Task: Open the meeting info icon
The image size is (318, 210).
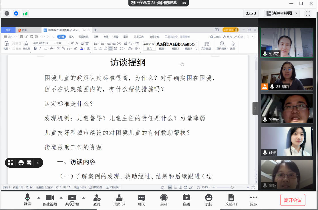Action: [x=7, y=13]
